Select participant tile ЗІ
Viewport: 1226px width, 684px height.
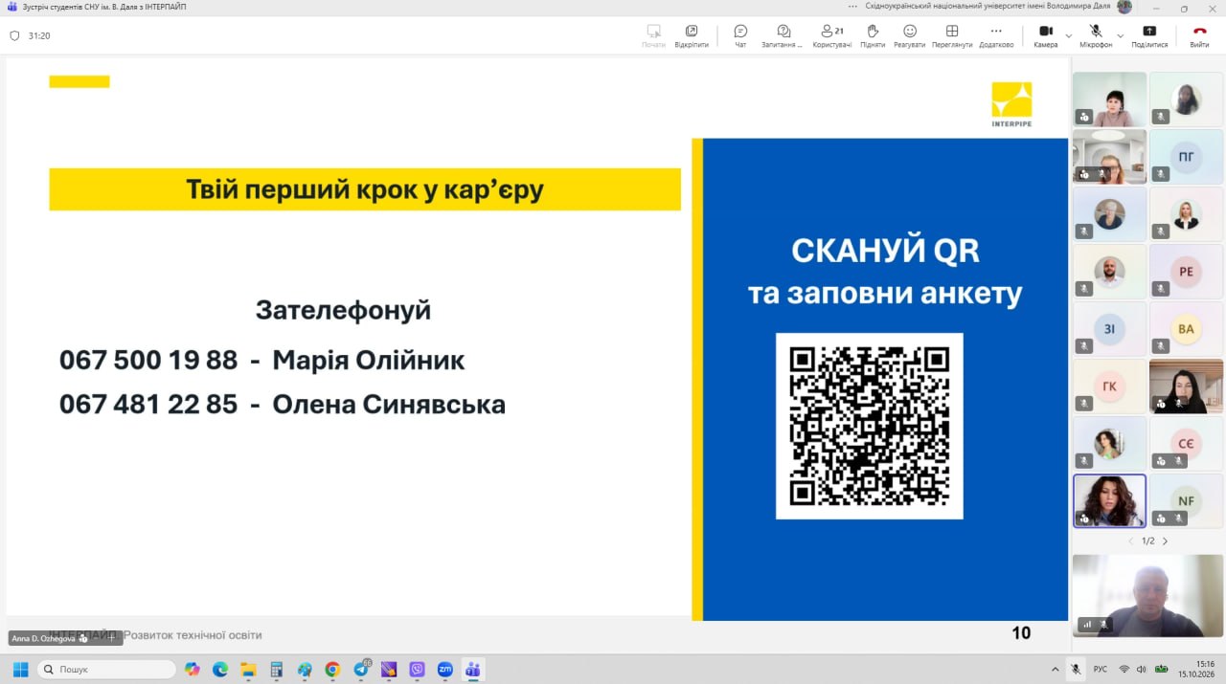pyautogui.click(x=1109, y=328)
